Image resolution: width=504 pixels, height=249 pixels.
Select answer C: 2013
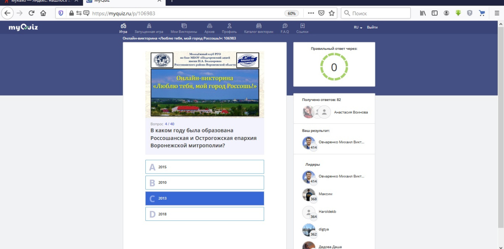205,198
